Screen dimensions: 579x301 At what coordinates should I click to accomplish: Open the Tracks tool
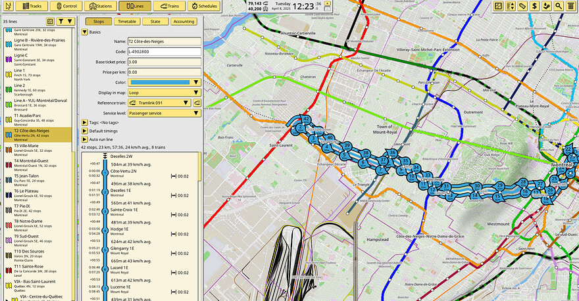(x=32, y=6)
